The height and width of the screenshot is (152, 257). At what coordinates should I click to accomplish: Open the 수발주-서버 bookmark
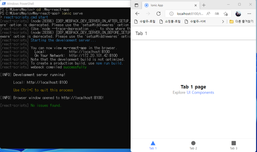coord(195,22)
